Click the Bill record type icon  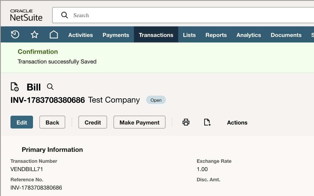[14, 87]
